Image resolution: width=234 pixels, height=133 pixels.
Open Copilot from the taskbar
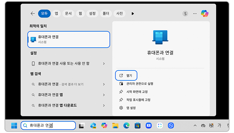click(x=104, y=125)
